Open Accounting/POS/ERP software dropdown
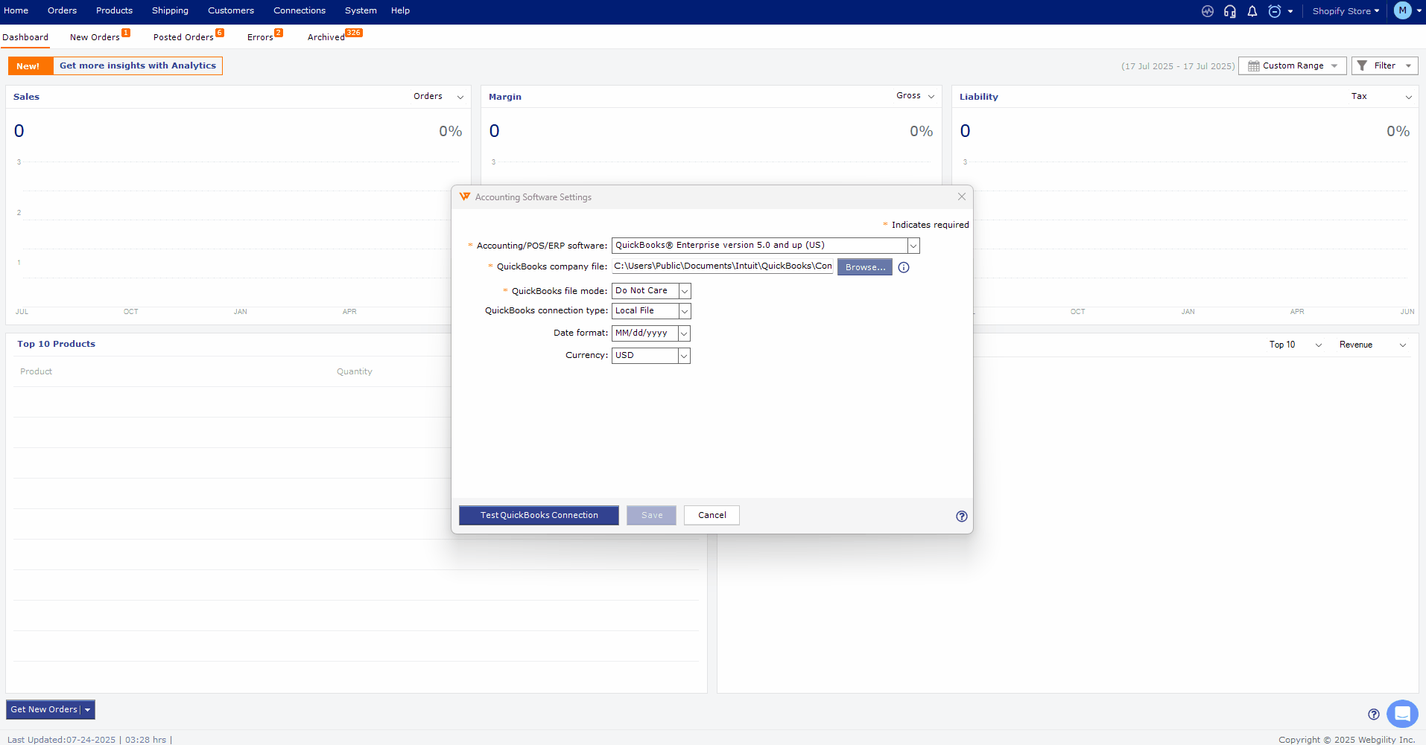This screenshot has height=745, width=1426. [x=765, y=246]
